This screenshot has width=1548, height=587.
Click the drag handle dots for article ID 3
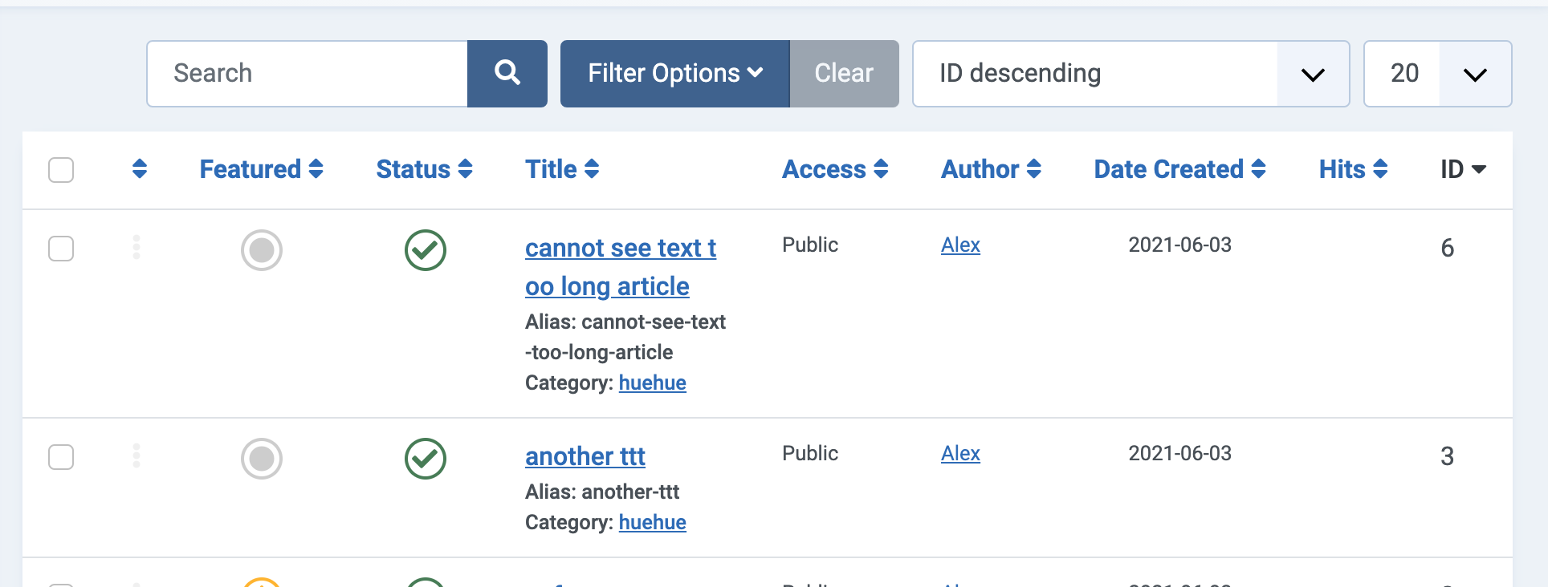(136, 455)
